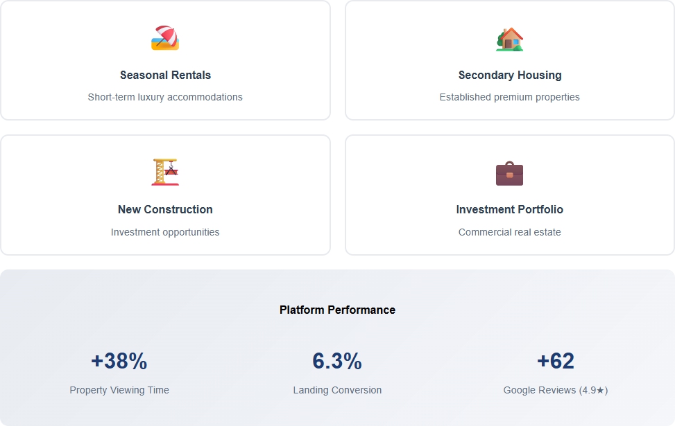The image size is (675, 426).
Task: Open the Secondary Housing heading
Action: (x=510, y=76)
